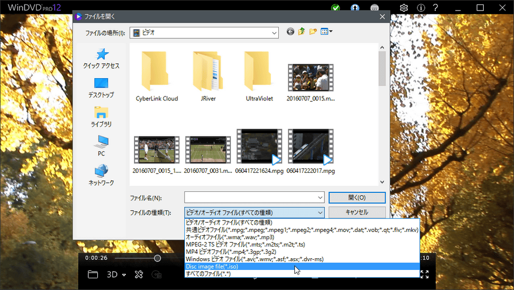Select 060417221624.mpg file
514x290 pixels.
[259, 151]
